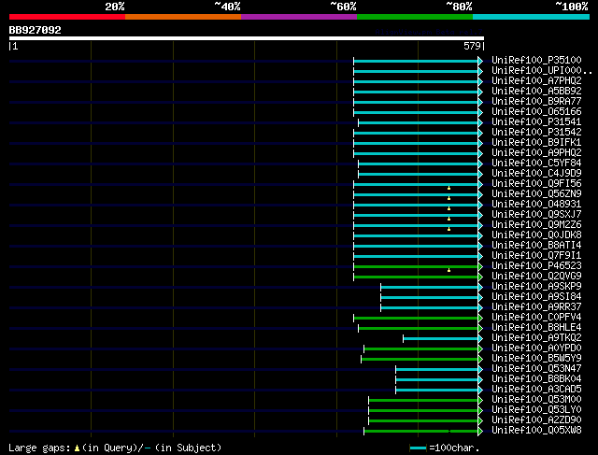Click the BB927092 query name
Viewport: 598px width, 455px height.
tap(36, 30)
